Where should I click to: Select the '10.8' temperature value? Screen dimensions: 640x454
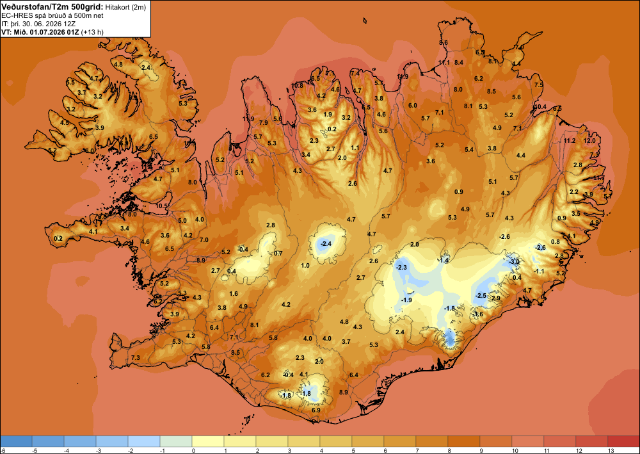click(298, 85)
